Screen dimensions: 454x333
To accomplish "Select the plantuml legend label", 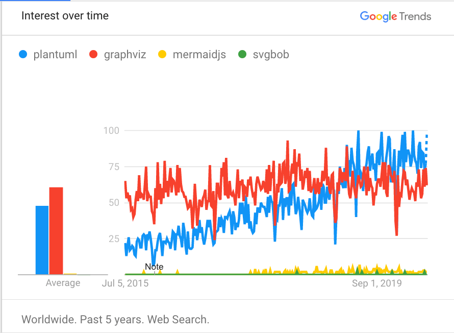I will point(55,54).
